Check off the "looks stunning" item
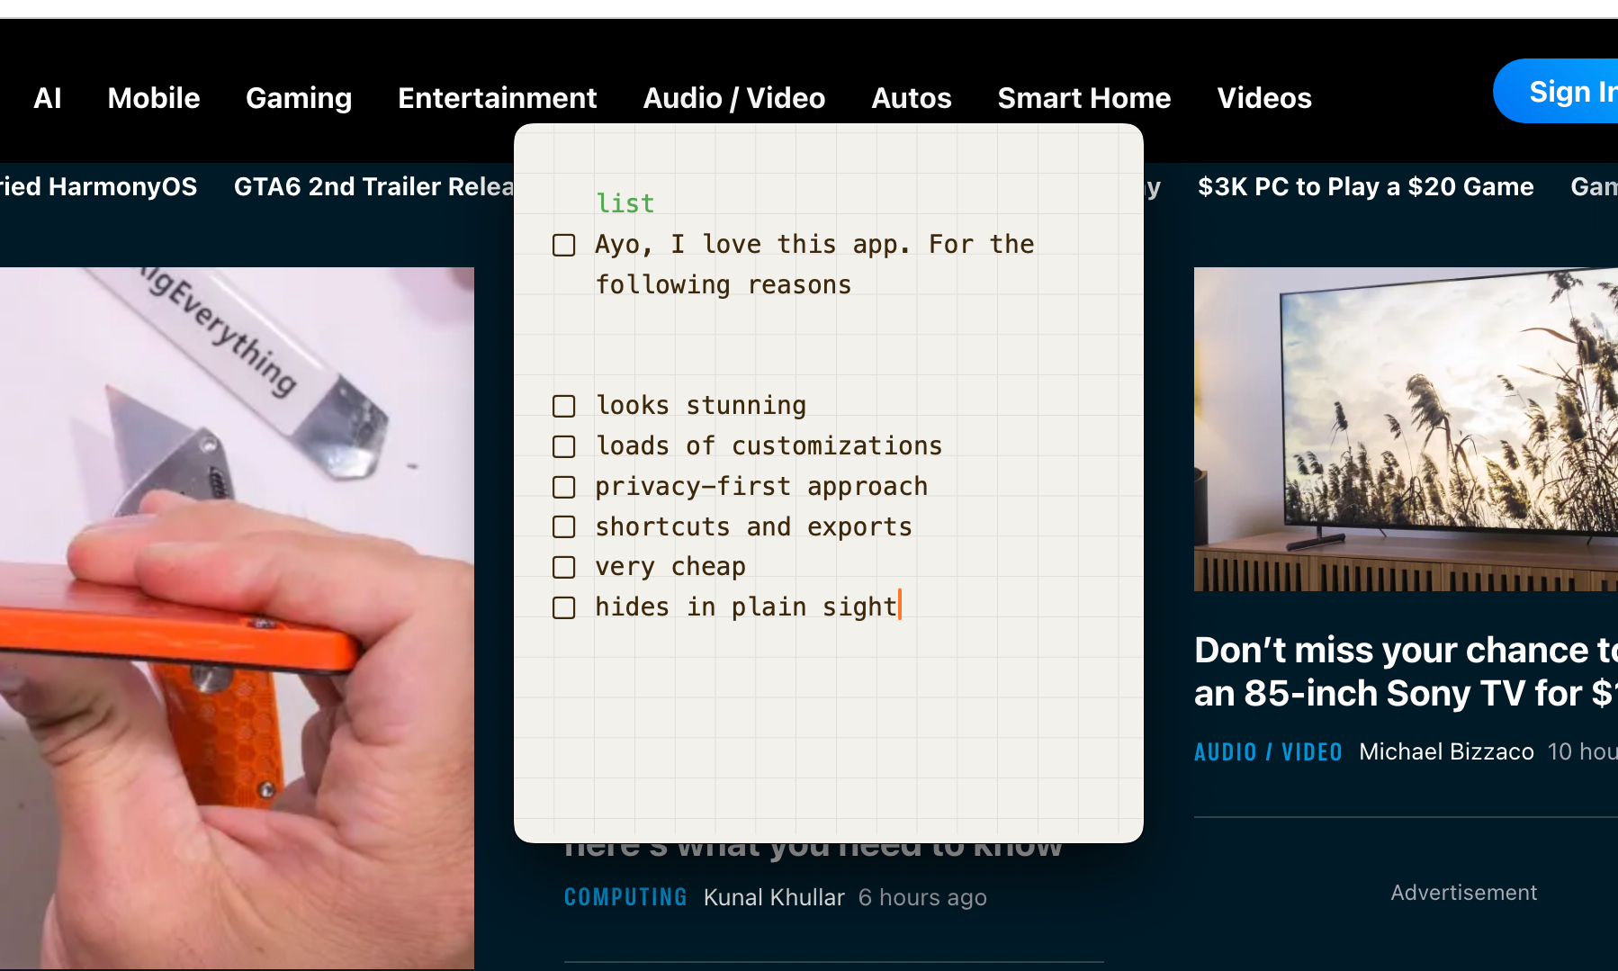The width and height of the screenshot is (1618, 971). (563, 405)
